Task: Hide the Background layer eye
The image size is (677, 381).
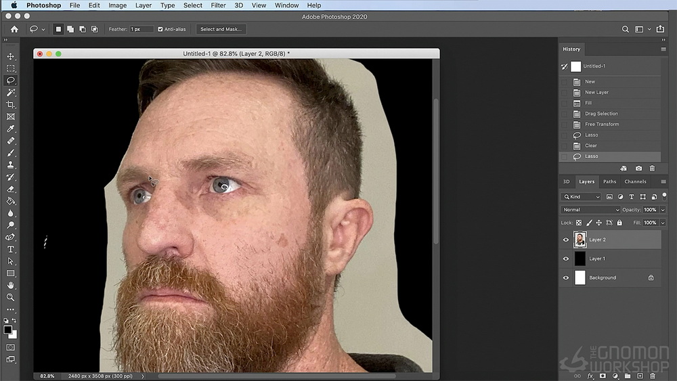Action: [565, 278]
